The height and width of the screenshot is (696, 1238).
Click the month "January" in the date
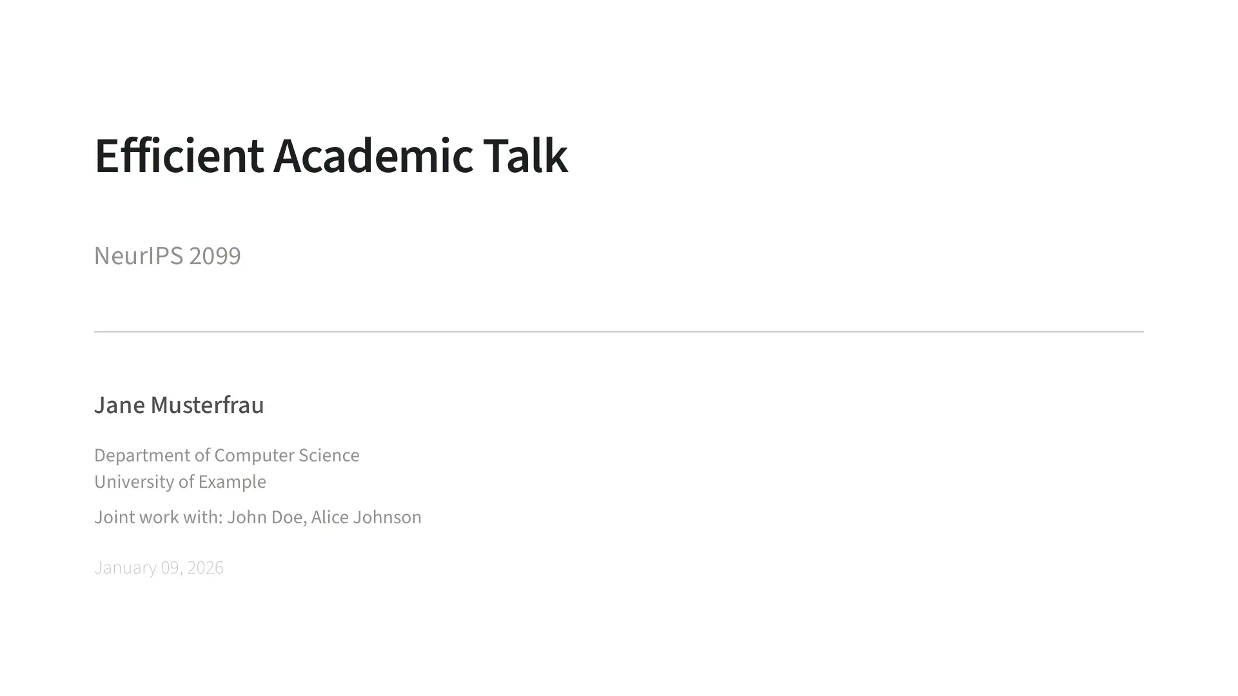pyautogui.click(x=125, y=568)
